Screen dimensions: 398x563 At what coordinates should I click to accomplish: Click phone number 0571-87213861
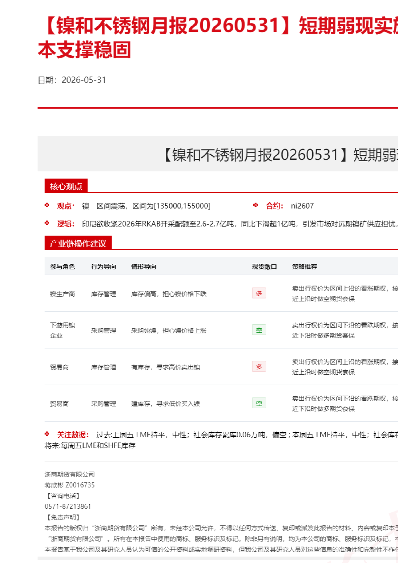68,506
